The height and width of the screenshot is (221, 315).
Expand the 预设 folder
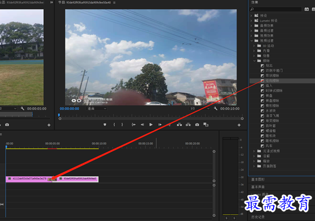coord(251,16)
